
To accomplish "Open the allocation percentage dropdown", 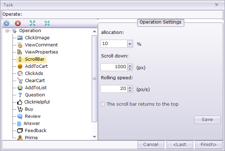I will coord(130,44).
